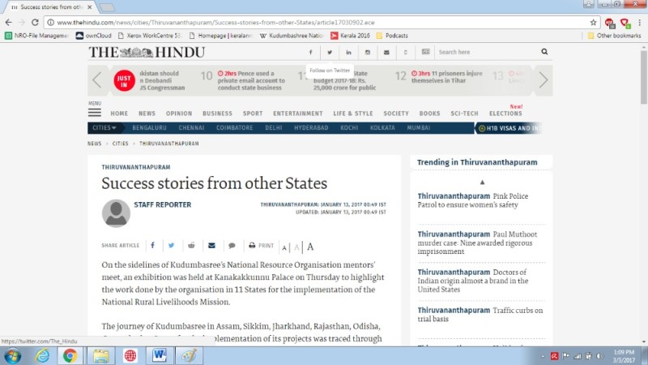Select largest font size A
Viewport: 648px width, 365px height.
tap(310, 247)
